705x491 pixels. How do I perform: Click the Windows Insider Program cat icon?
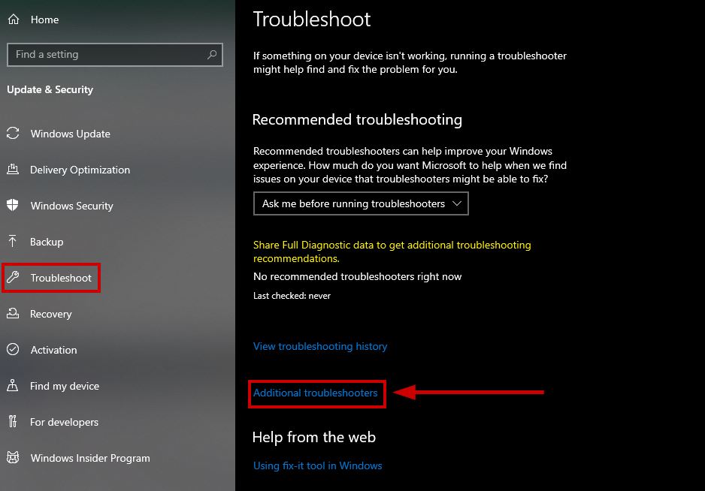(13, 457)
